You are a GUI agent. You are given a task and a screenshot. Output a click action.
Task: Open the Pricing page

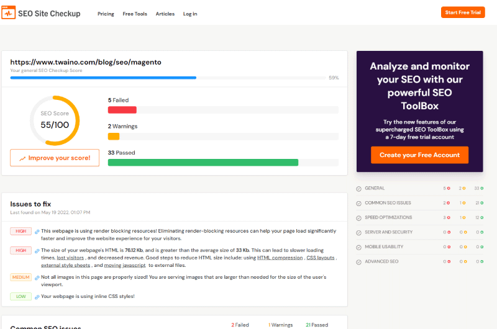coord(106,14)
